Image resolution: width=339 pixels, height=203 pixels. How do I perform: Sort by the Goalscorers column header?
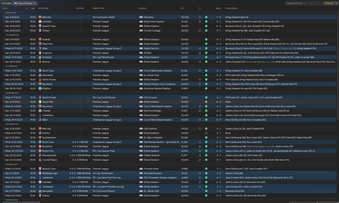pos(231,8)
